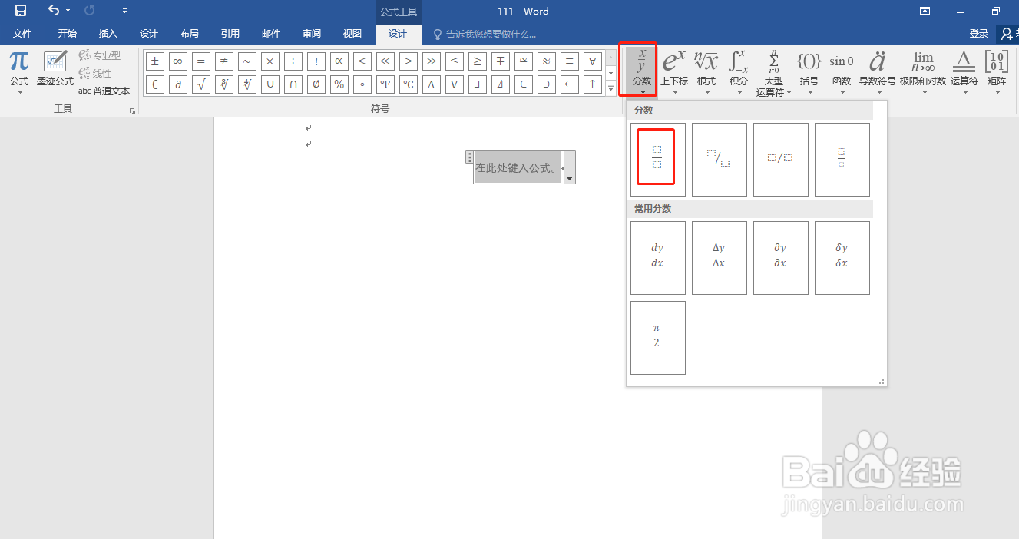
Task: Switch equation to 专业型 (Professional) format
Action: coord(100,55)
